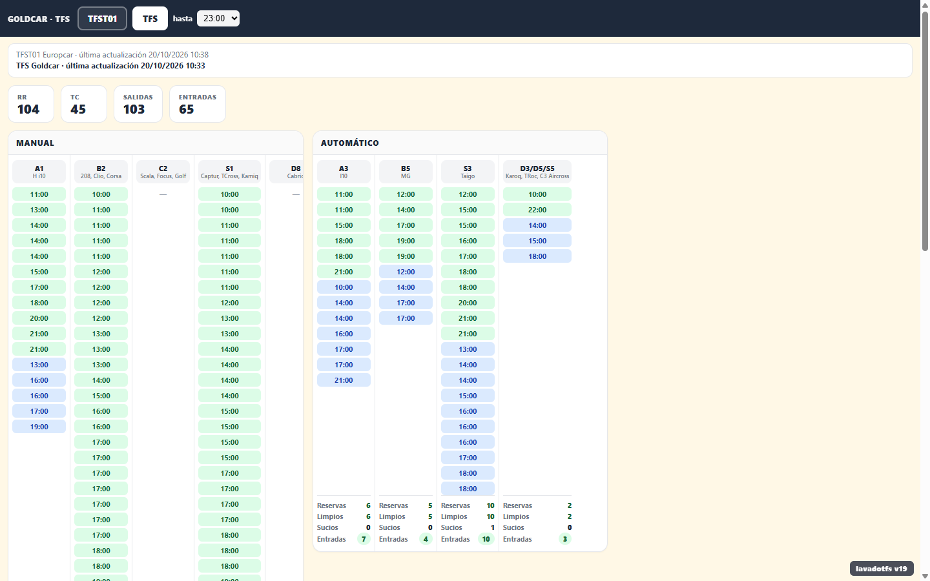
Task: Click the ENTRADAS 65 summary card
Action: pos(198,104)
